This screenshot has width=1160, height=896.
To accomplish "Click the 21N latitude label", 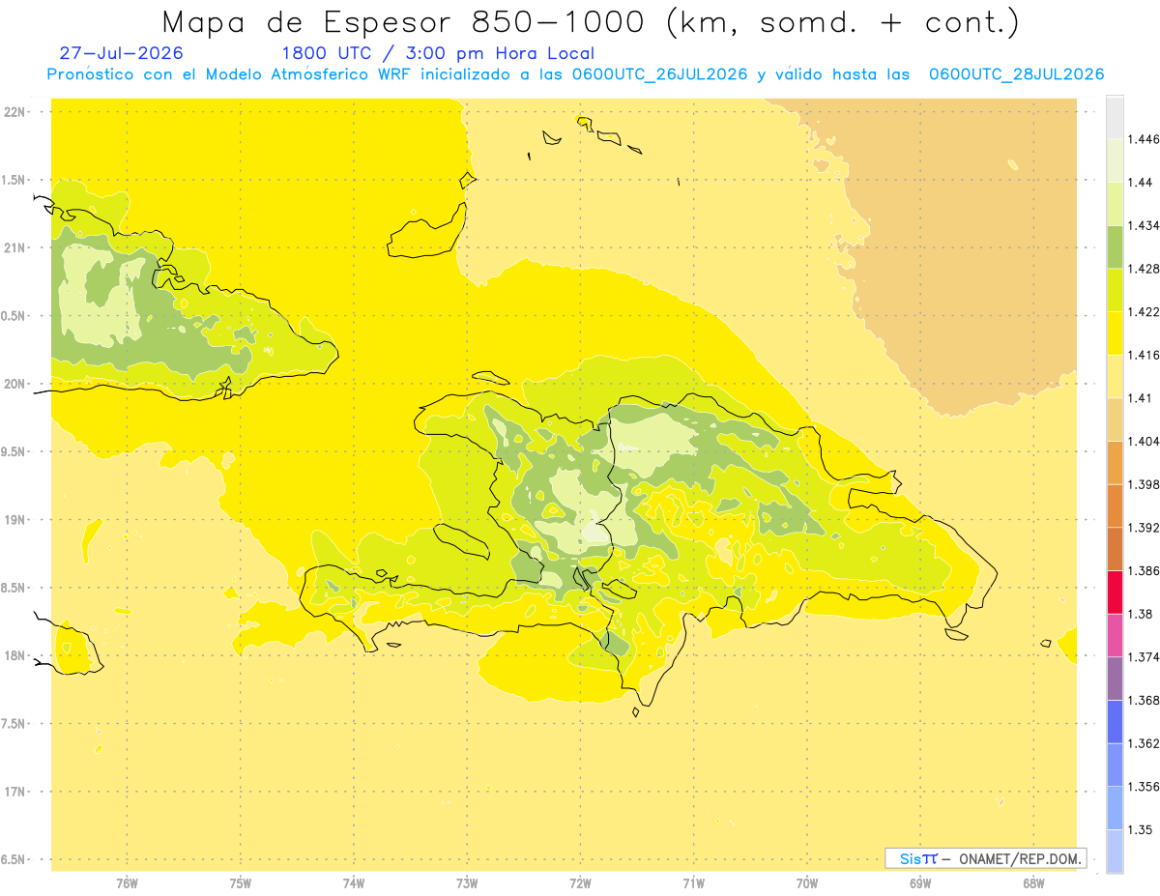I will click(x=15, y=247).
